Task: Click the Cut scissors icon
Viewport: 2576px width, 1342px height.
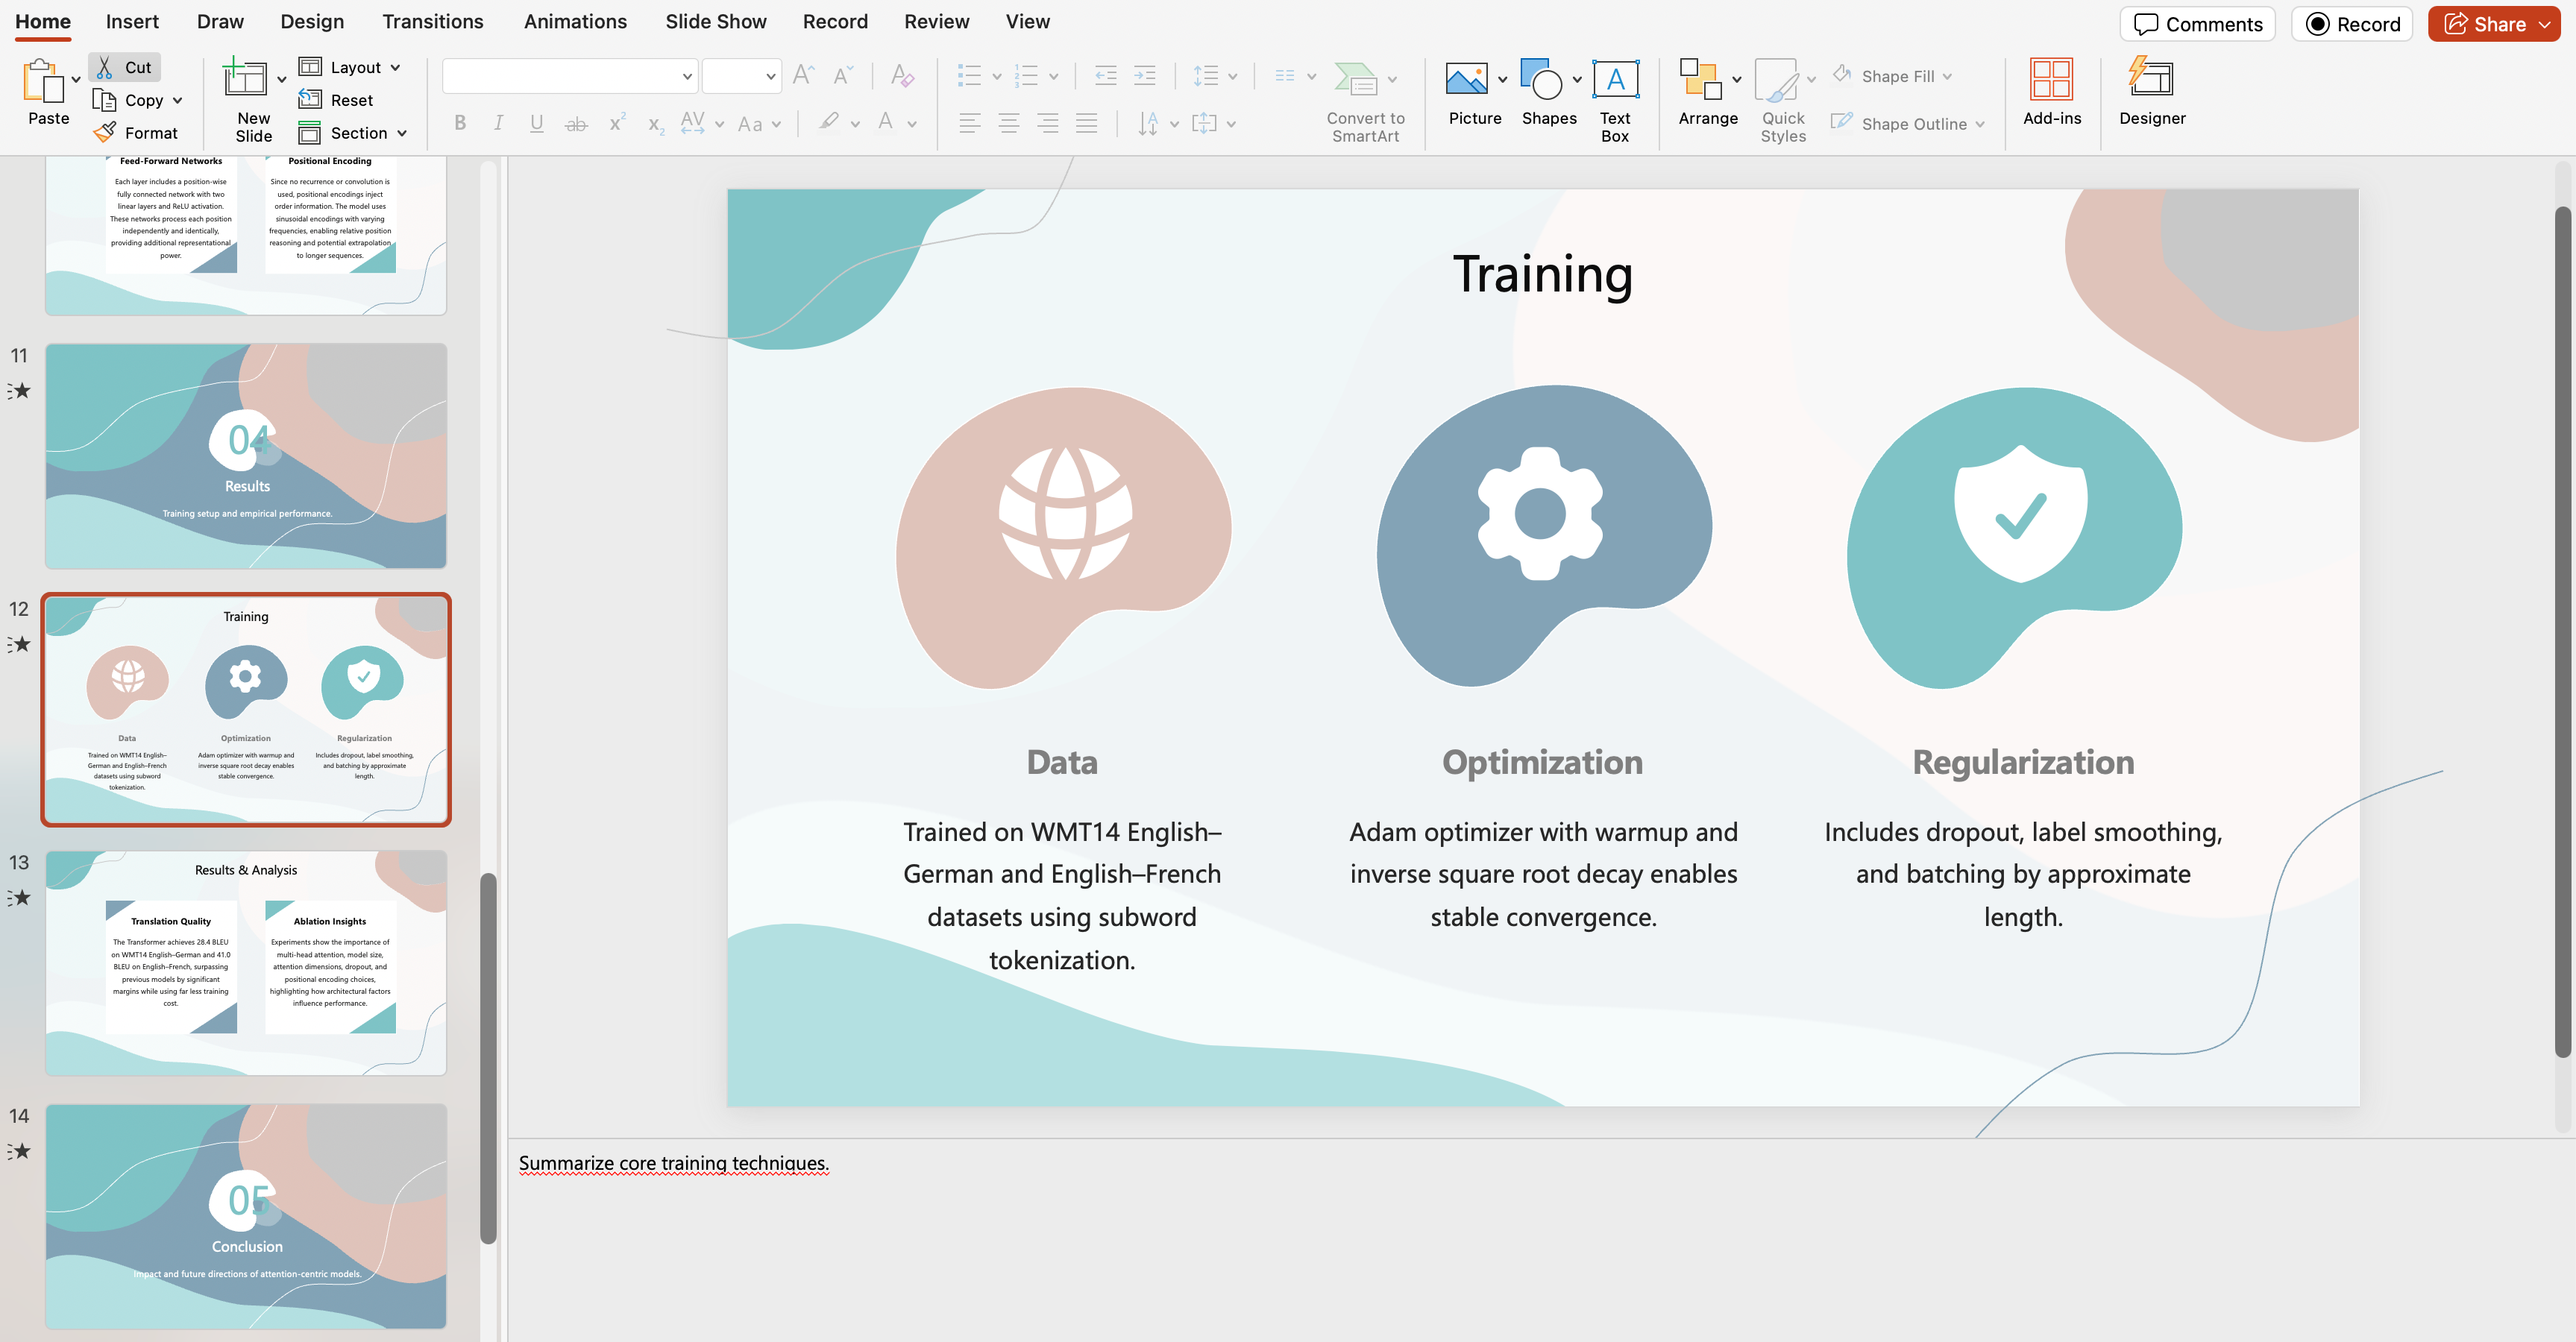Action: coord(104,67)
